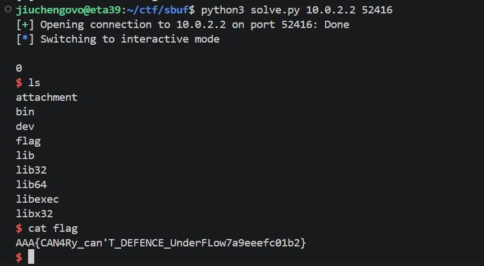This screenshot has height=266, width=484.
Task: Click the AAA{CAN4Ry... flag string output
Action: [161, 243]
